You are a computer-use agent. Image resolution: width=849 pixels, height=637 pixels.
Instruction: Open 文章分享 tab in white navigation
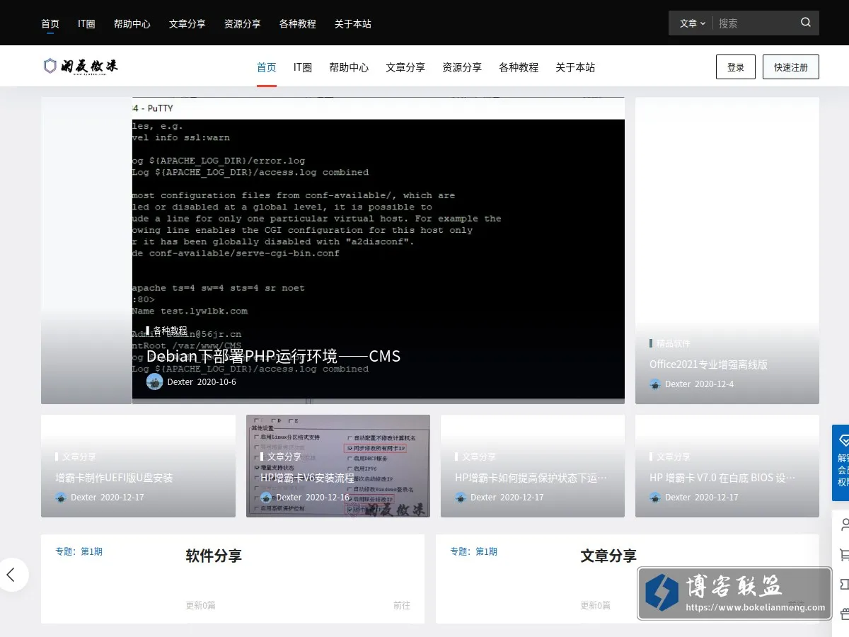pos(405,67)
